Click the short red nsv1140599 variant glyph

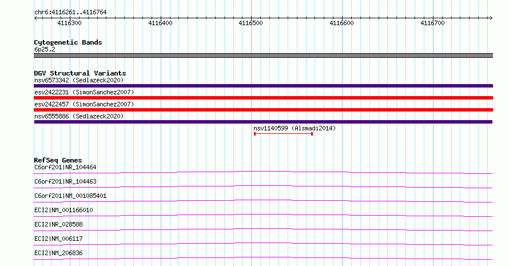(x=284, y=134)
